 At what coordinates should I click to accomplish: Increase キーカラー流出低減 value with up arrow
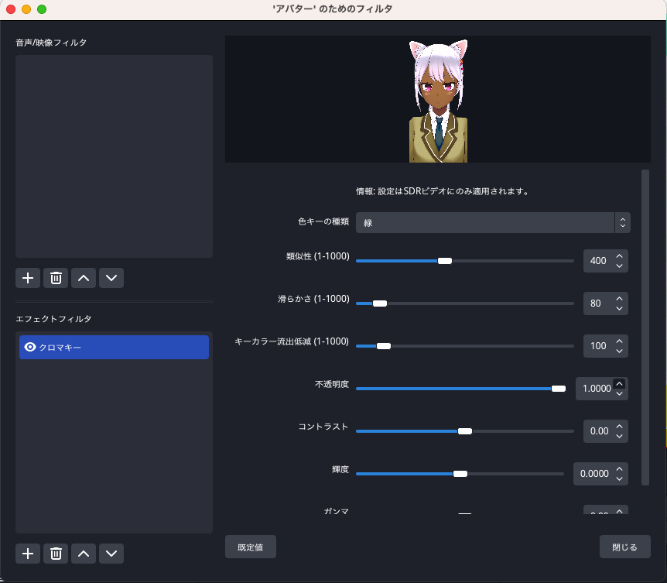click(x=619, y=341)
